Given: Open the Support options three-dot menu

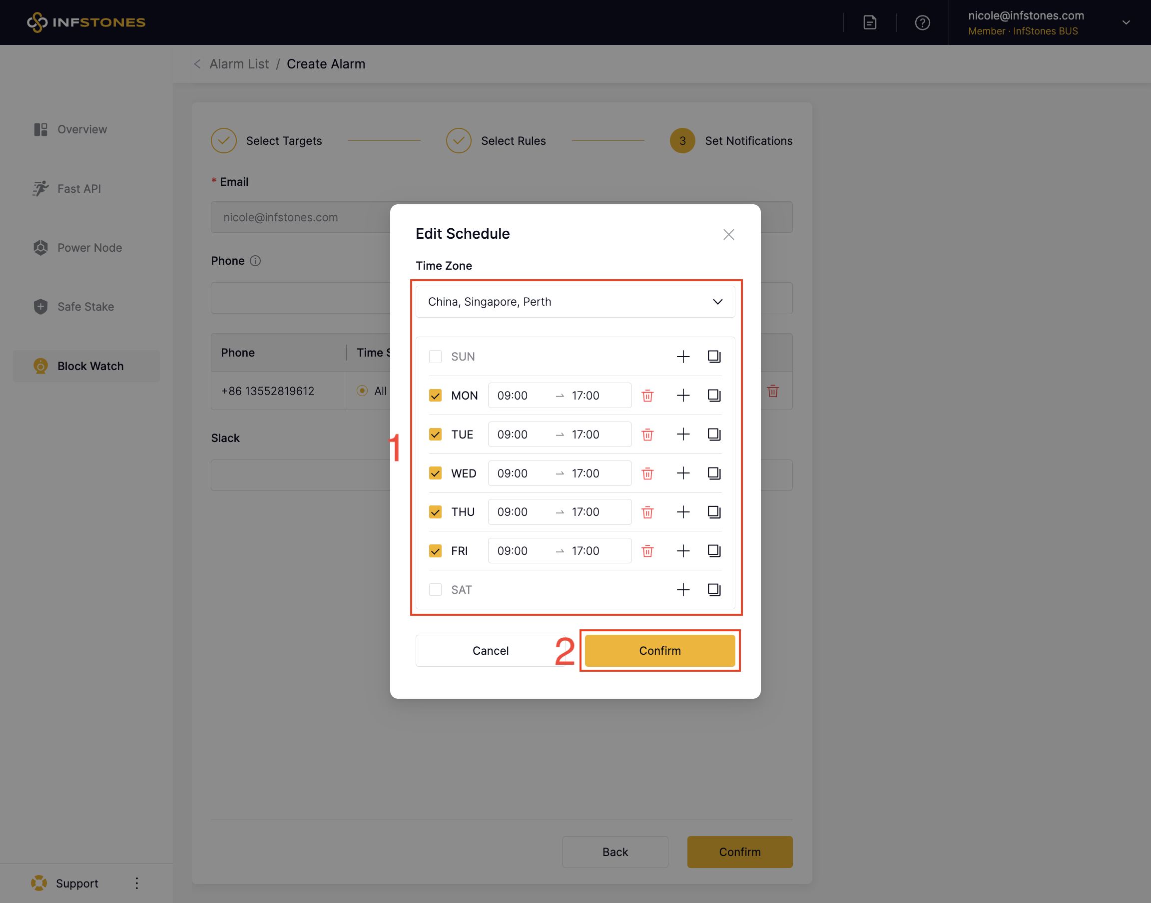Looking at the screenshot, I should coord(136,883).
